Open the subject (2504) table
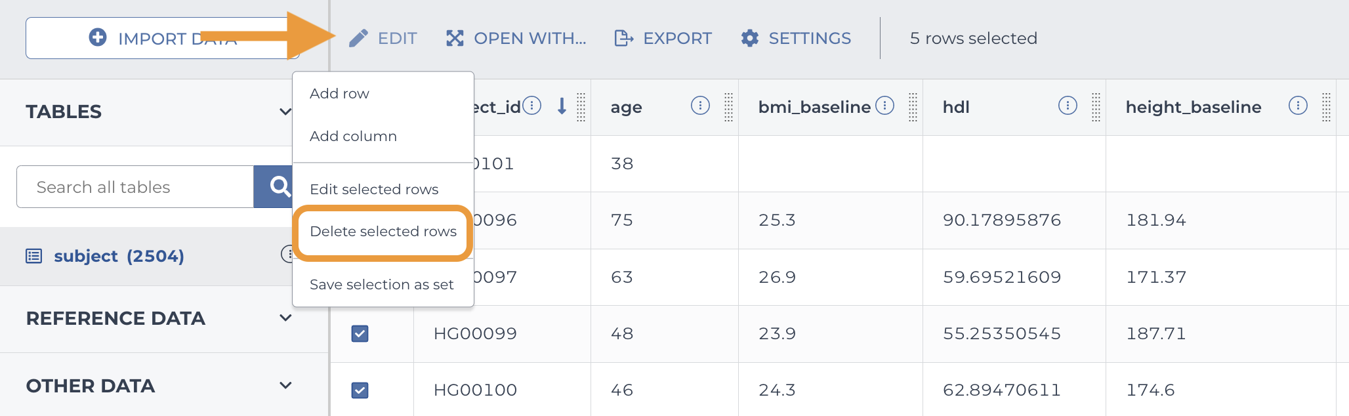 pyautogui.click(x=119, y=256)
